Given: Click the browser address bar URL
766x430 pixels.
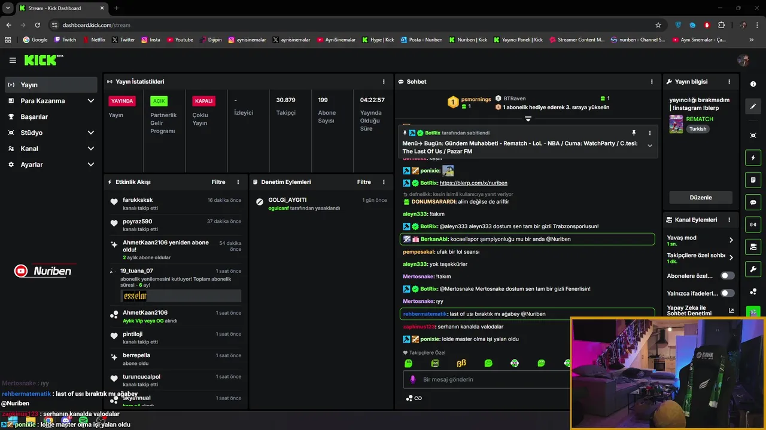Looking at the screenshot, I should pos(96,25).
